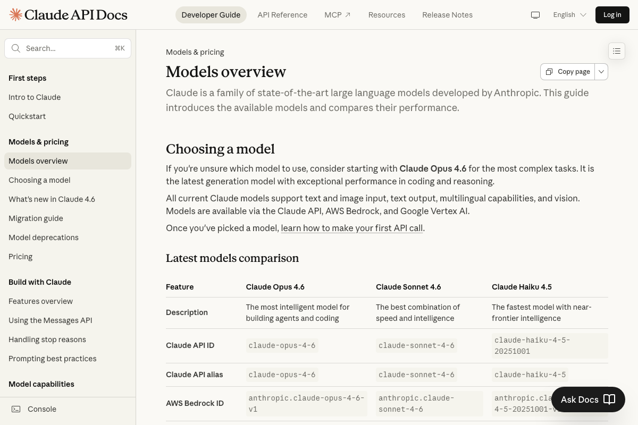
Task: Click the Build with Claude sidebar heading
Action: click(x=40, y=282)
